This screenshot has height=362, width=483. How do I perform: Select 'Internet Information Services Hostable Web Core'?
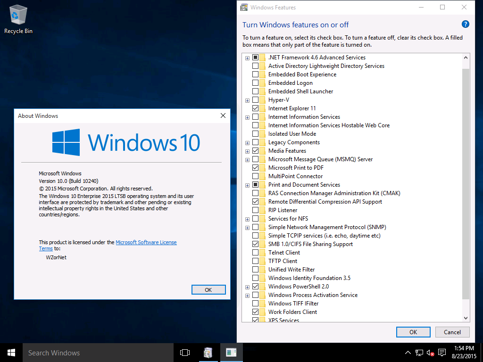tap(329, 125)
